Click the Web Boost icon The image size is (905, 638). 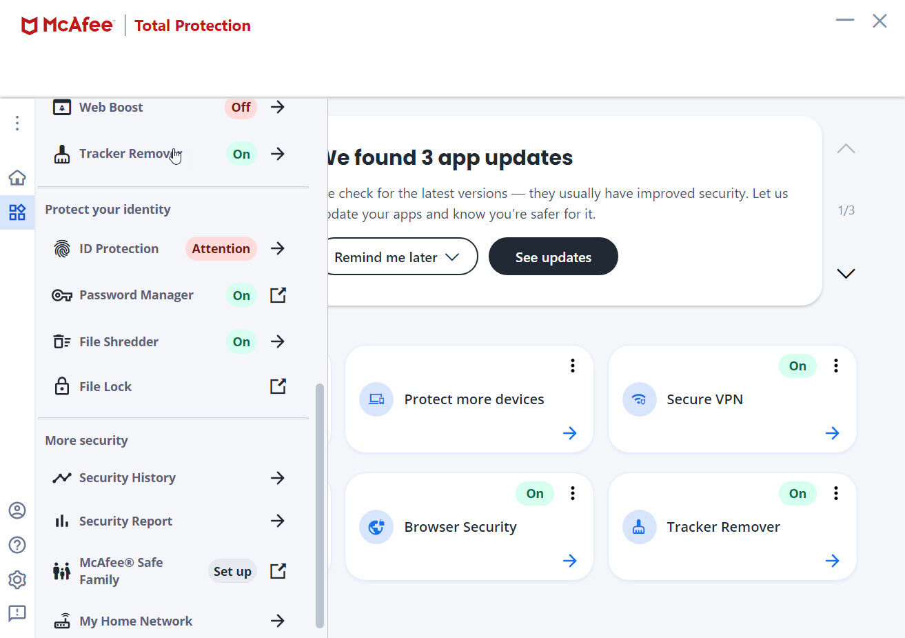tap(62, 108)
